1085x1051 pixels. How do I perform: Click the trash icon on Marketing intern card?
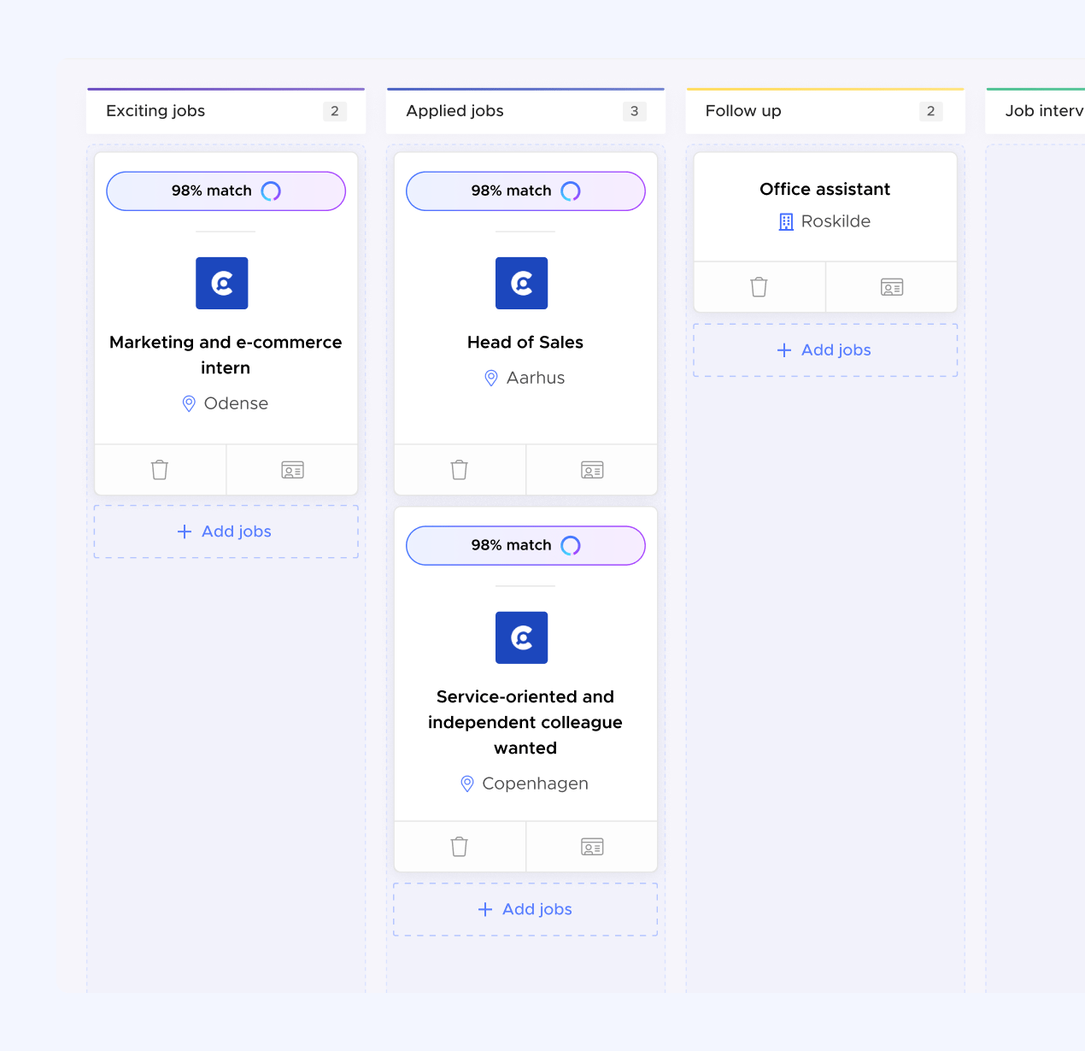coord(160,469)
